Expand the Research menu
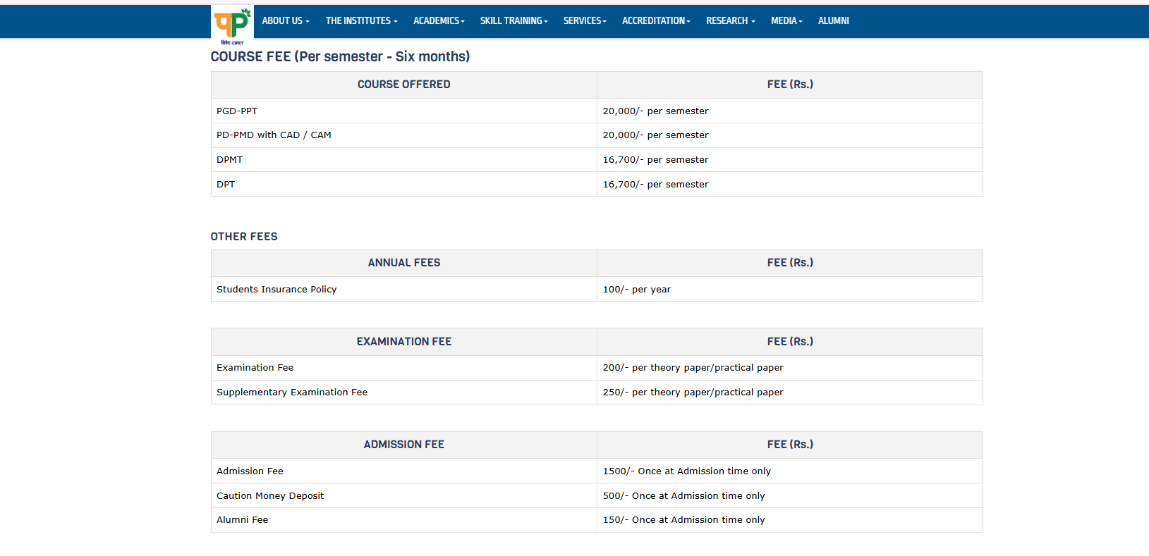Screen dimensions: 1149x556 730,21
